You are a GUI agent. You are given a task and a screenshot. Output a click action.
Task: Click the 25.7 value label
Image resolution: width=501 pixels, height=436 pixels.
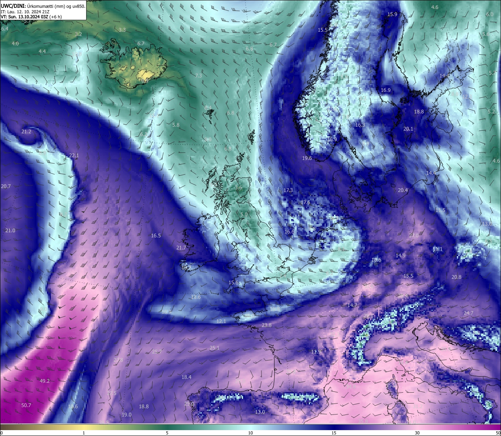[x=157, y=352]
